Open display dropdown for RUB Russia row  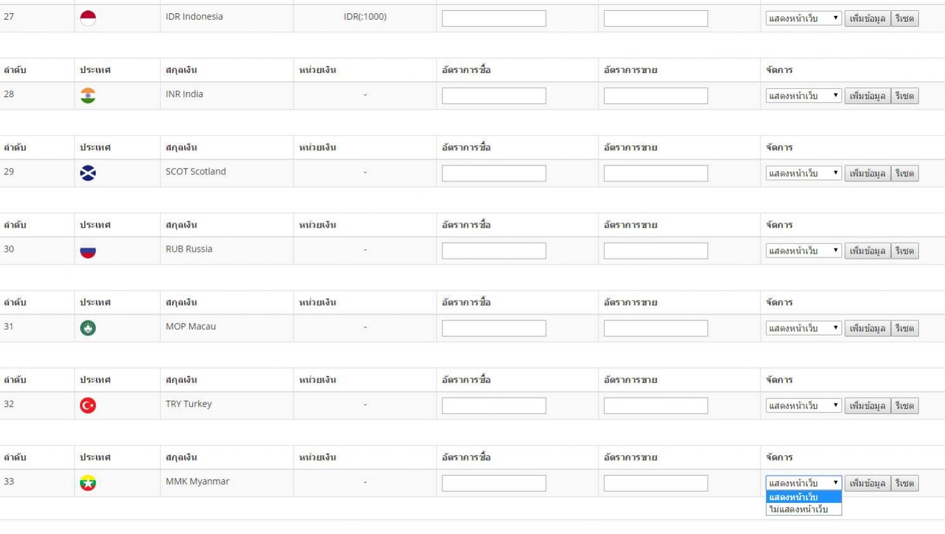tap(803, 251)
